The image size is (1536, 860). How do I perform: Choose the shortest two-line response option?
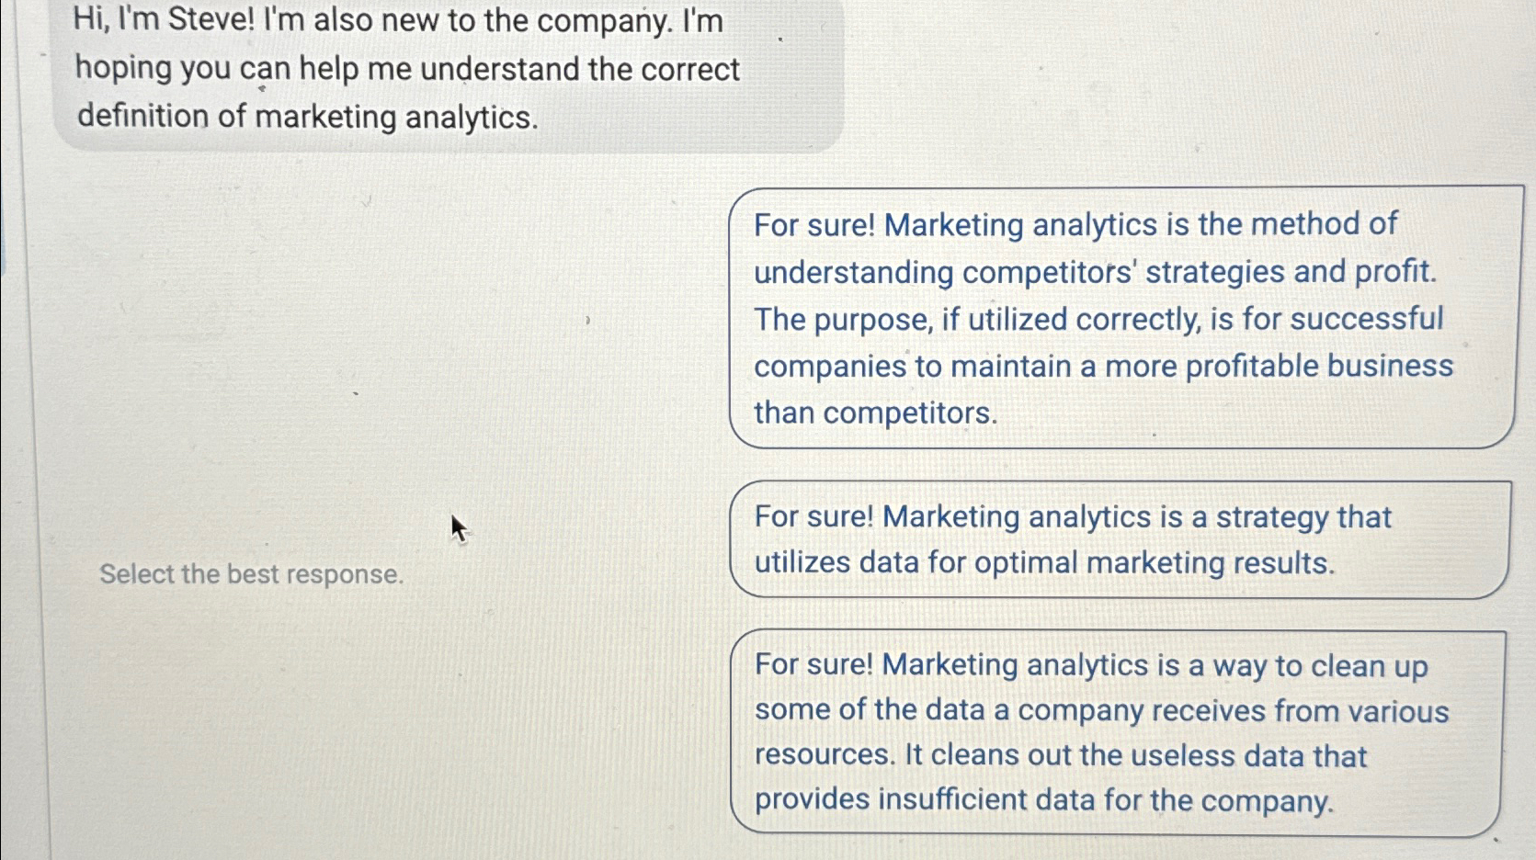(x=1120, y=539)
